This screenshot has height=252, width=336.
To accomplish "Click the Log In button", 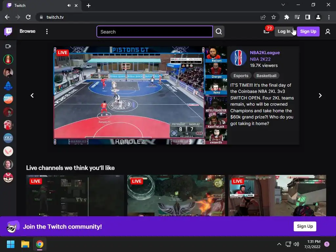I will 284,31.
